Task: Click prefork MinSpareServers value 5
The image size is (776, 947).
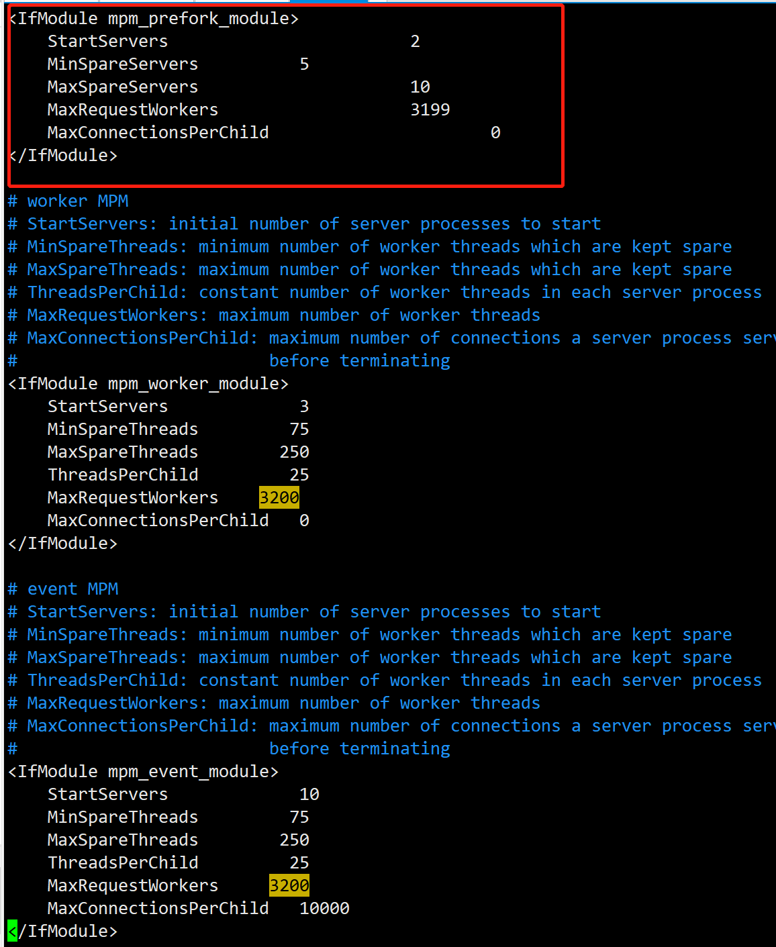Action: (x=304, y=64)
